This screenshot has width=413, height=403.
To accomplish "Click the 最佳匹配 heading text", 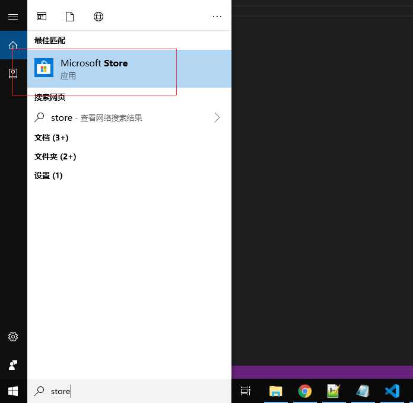I will [x=49, y=40].
